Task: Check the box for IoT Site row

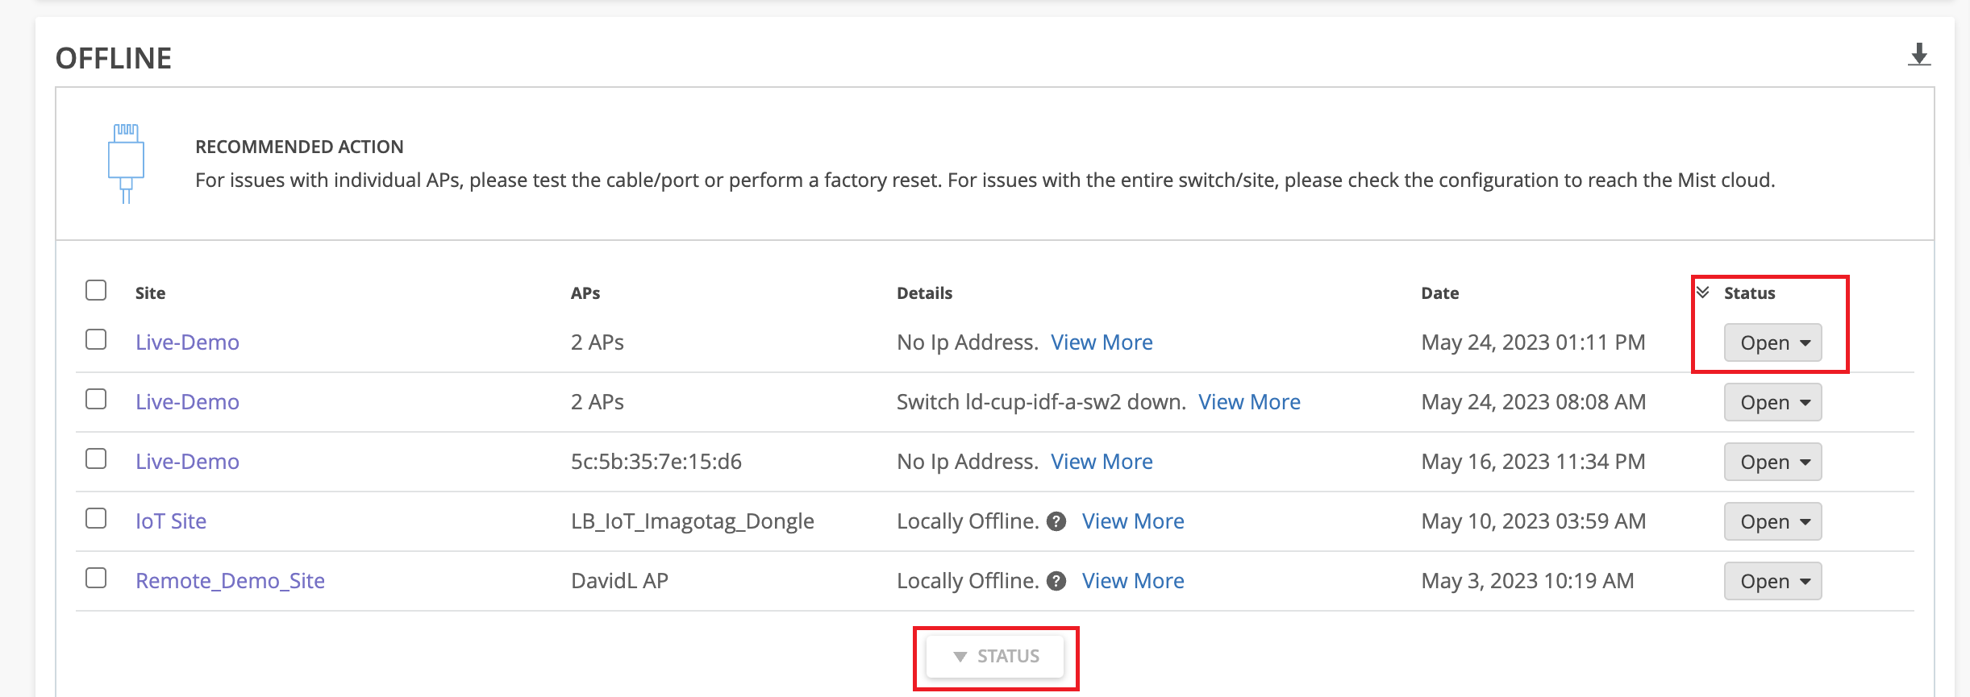Action: (96, 518)
